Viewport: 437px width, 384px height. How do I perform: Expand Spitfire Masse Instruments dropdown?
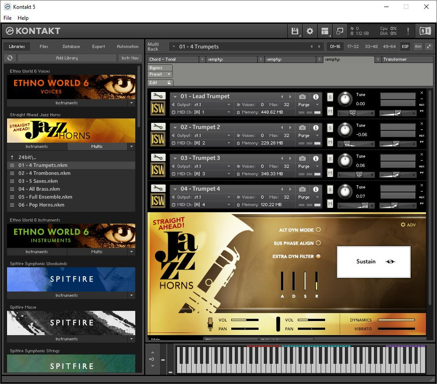coord(131,339)
